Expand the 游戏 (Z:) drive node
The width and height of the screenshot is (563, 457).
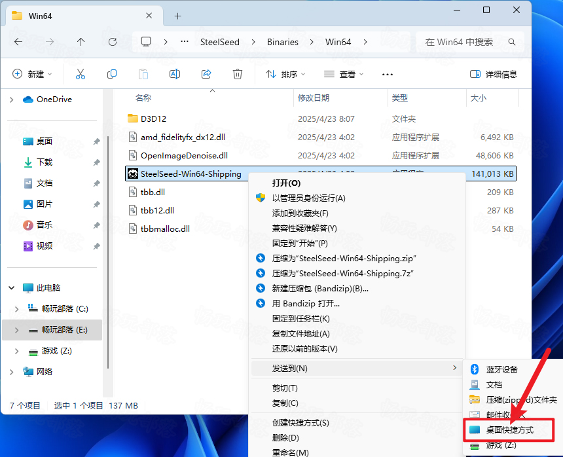coord(16,351)
